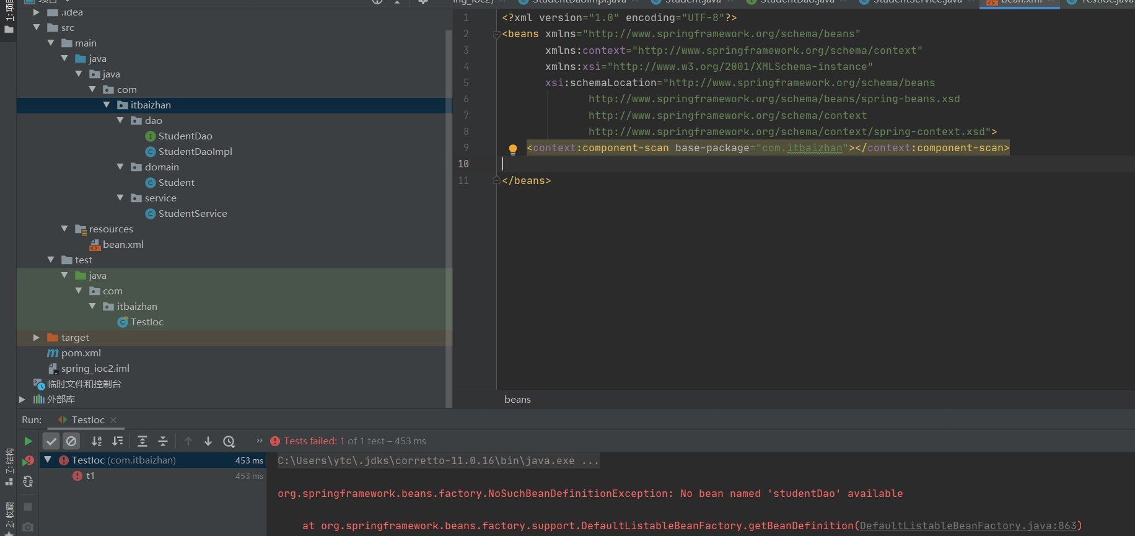Image resolution: width=1135 pixels, height=536 pixels.
Task: Select StudentService class in tree
Action: tap(193, 214)
